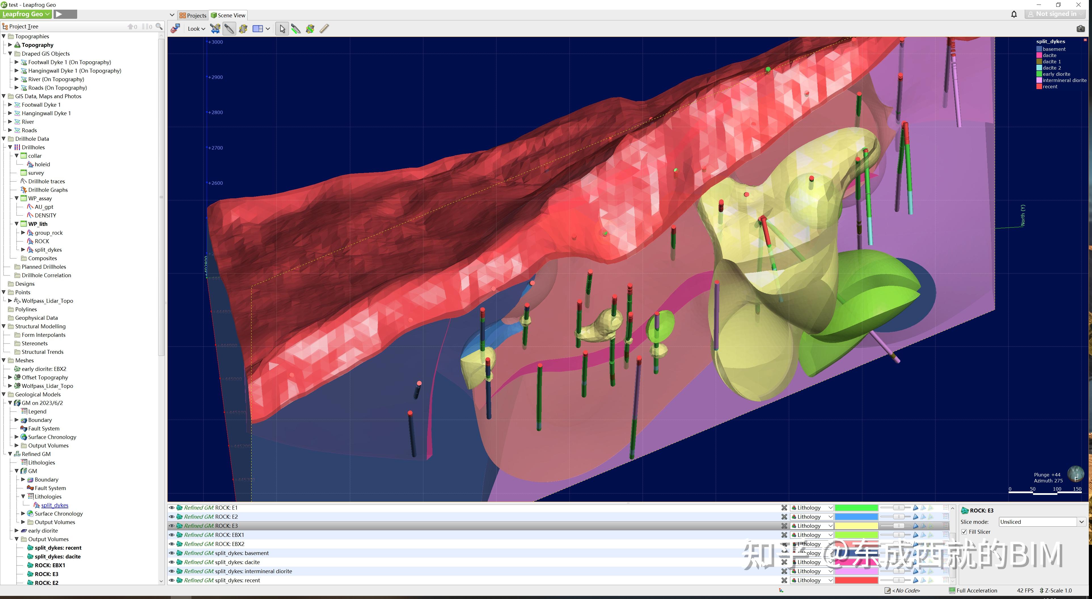The height and width of the screenshot is (599, 1092).
Task: Click the clear scene bucket icon
Action: coord(175,29)
